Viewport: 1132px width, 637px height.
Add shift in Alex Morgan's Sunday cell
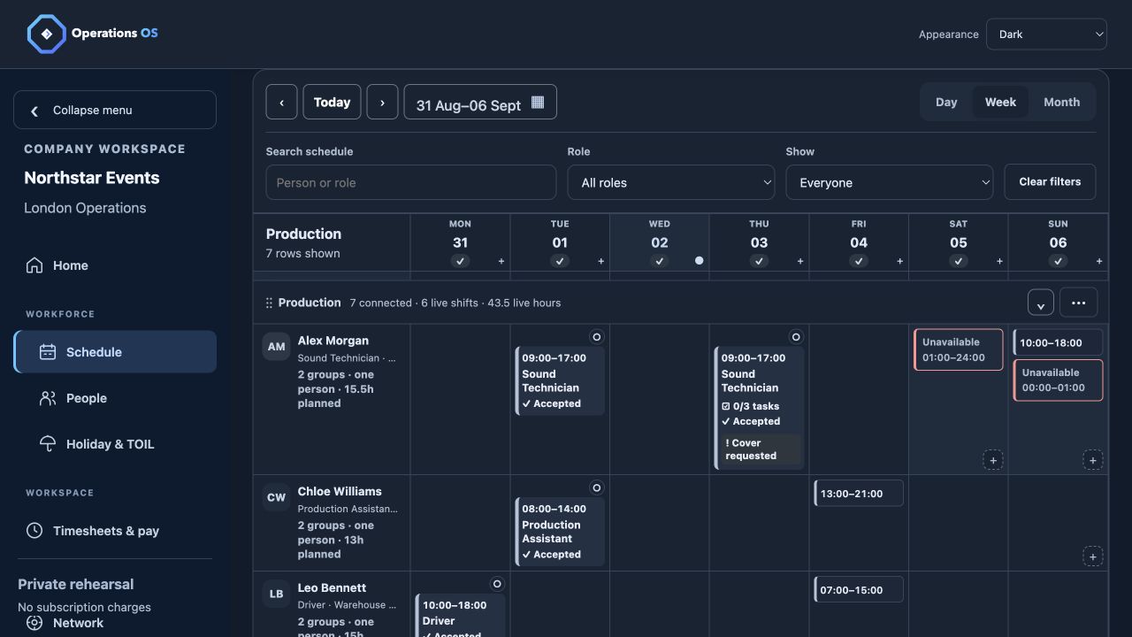pos(1093,460)
